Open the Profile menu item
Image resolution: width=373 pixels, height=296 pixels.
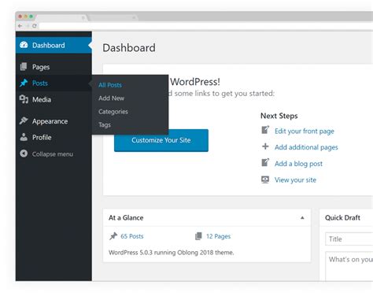54,137
